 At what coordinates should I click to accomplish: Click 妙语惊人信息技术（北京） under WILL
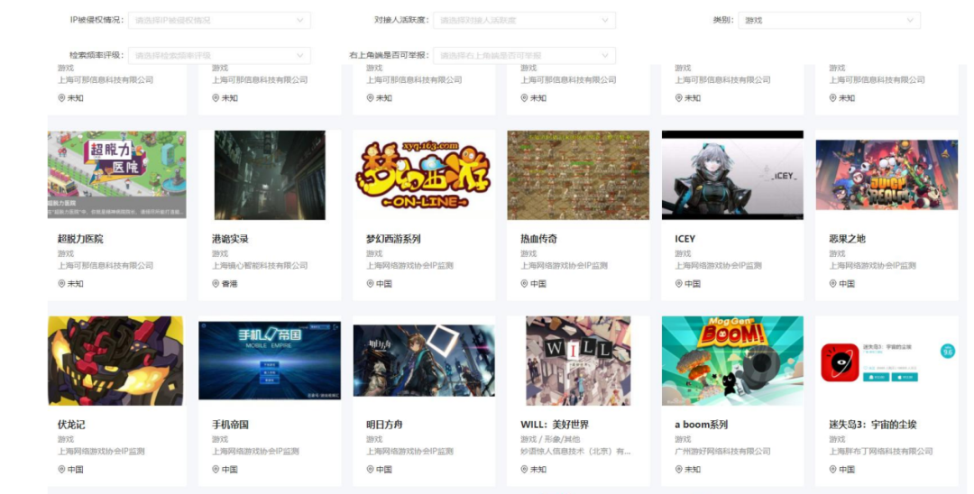click(575, 451)
